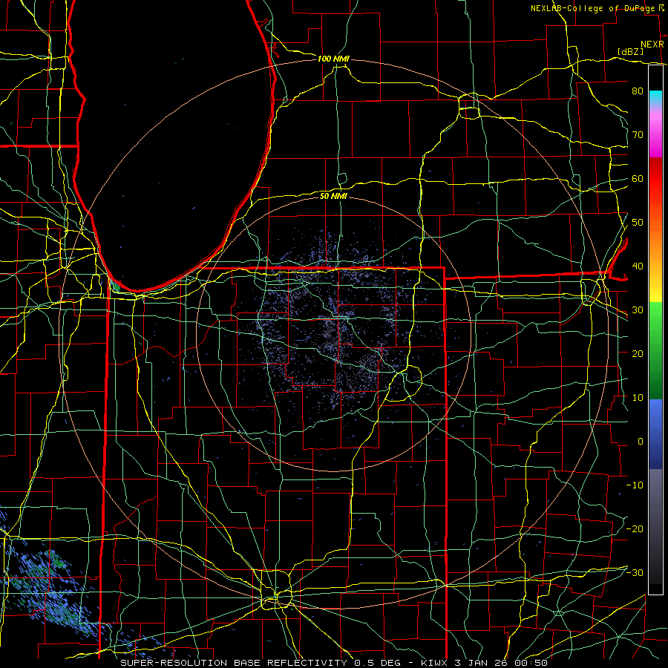Image resolution: width=668 pixels, height=668 pixels.
Task: Click the 10 value on the dBZ scale
Action: tap(638, 398)
